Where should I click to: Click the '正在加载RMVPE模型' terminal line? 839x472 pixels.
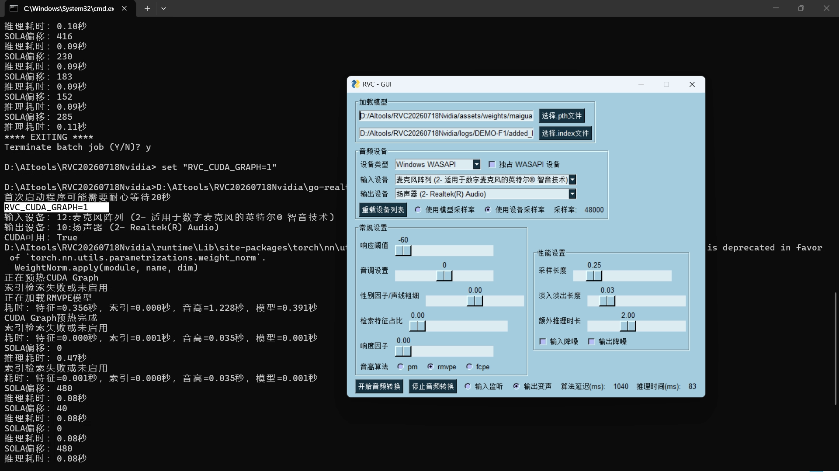pos(48,298)
